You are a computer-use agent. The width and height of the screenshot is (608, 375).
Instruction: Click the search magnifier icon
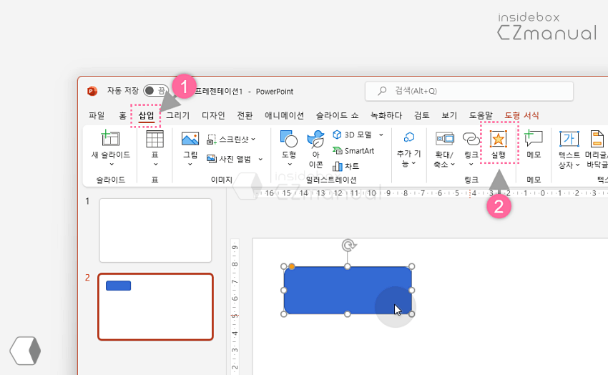click(x=382, y=91)
